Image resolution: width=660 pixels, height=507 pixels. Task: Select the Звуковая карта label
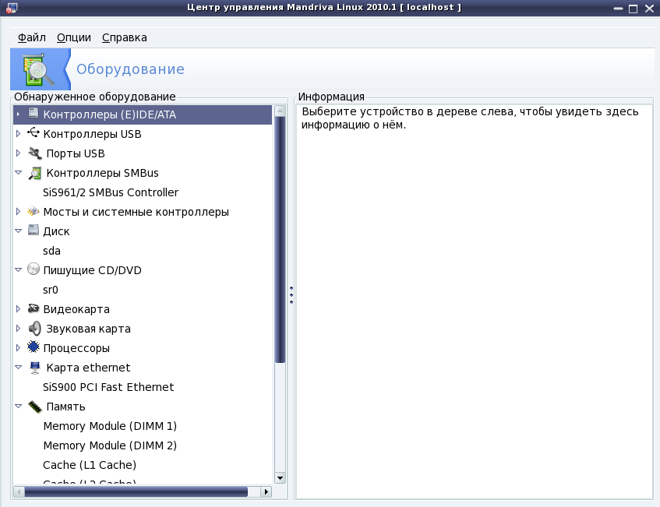click(88, 329)
